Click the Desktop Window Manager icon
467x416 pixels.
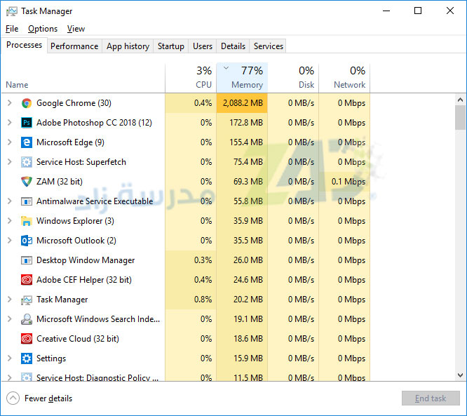(x=27, y=260)
